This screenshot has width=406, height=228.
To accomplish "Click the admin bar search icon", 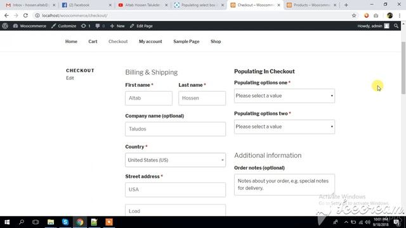I will 396,26.
